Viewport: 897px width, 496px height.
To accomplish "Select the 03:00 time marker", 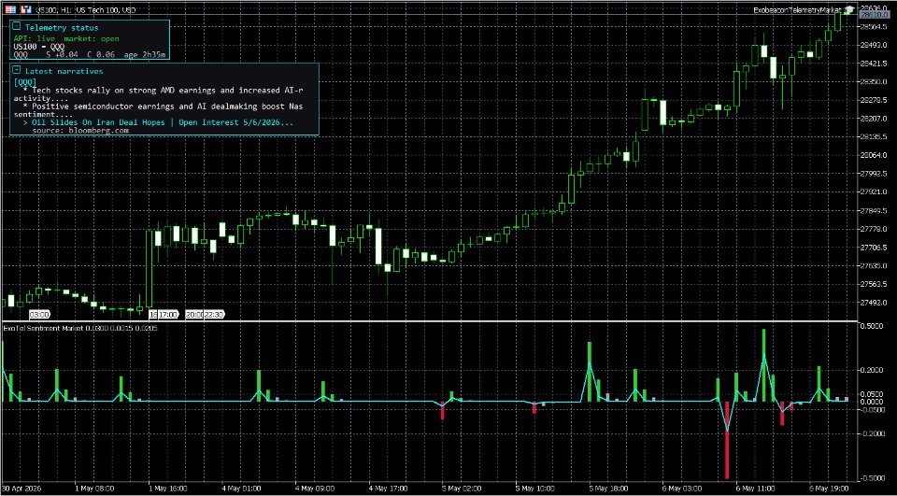I will pos(39,314).
